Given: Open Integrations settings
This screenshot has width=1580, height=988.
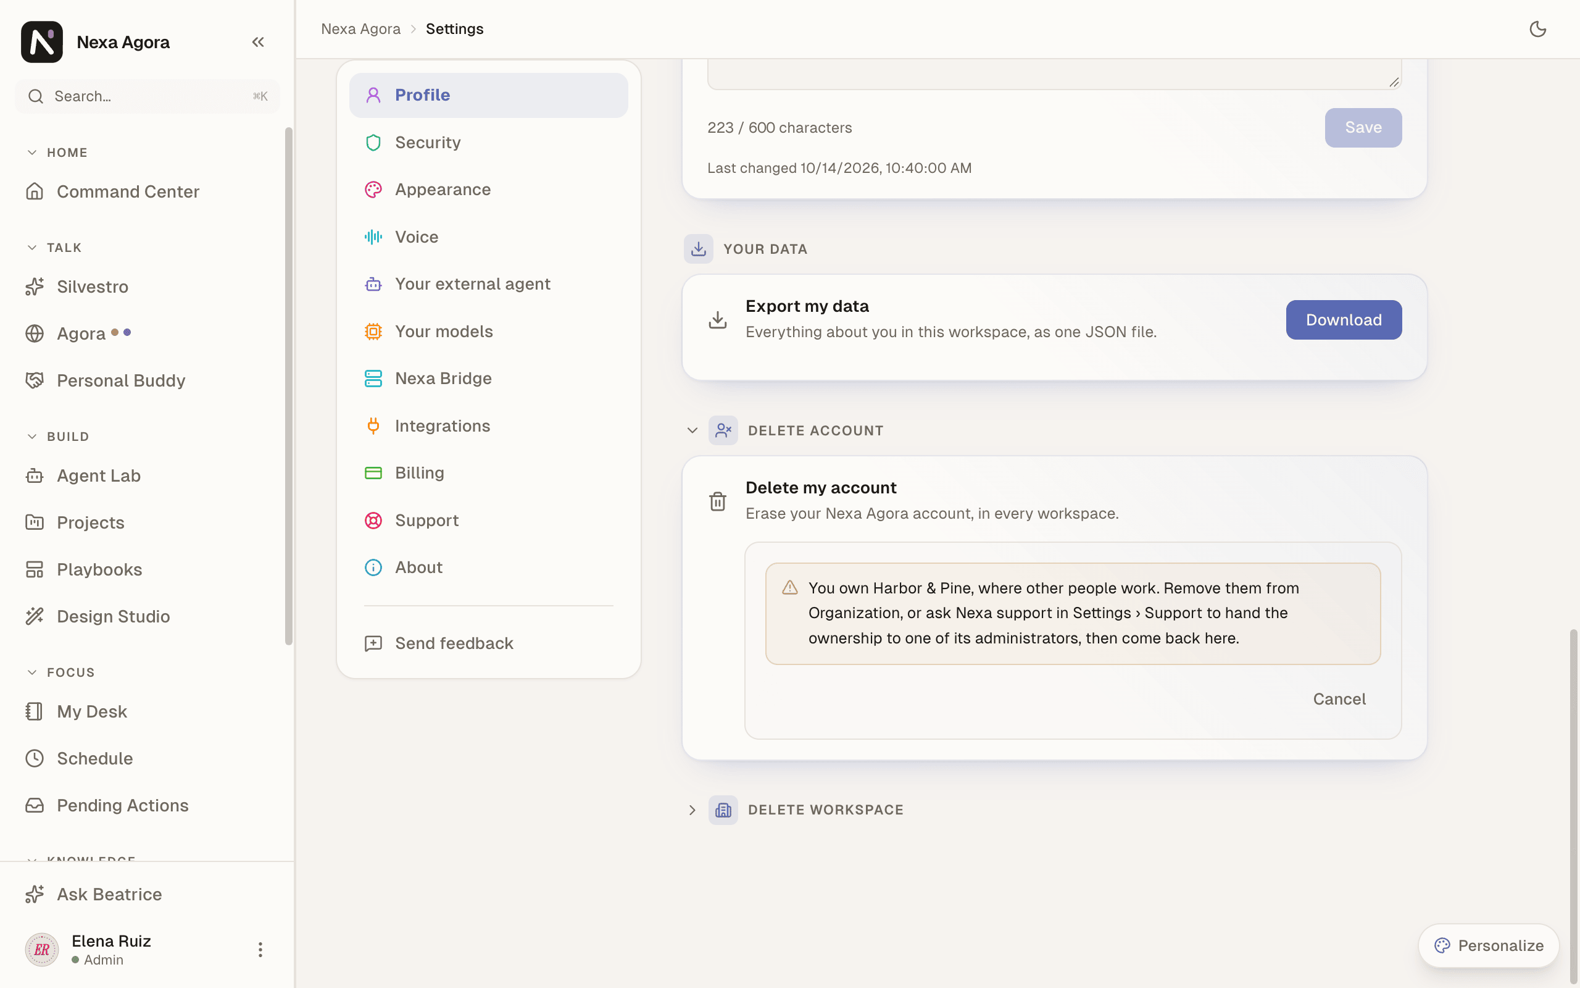Looking at the screenshot, I should [488, 426].
